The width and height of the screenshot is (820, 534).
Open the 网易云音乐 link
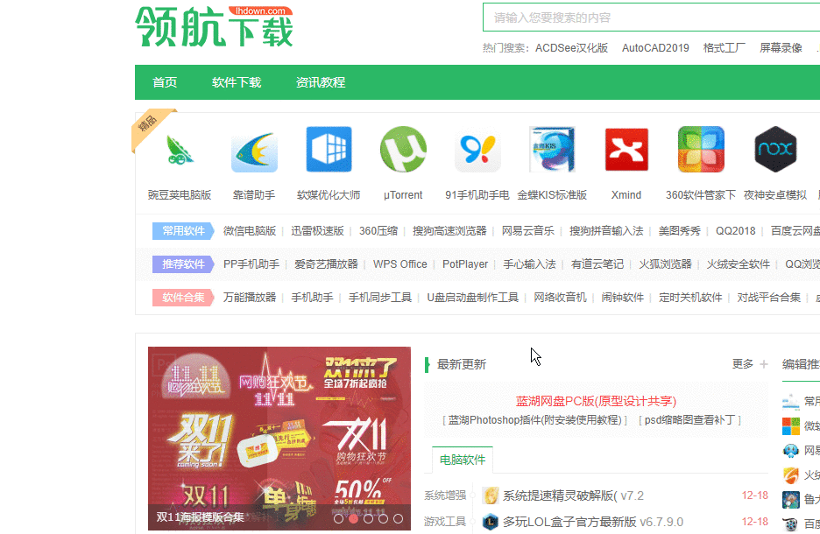pyautogui.click(x=528, y=231)
